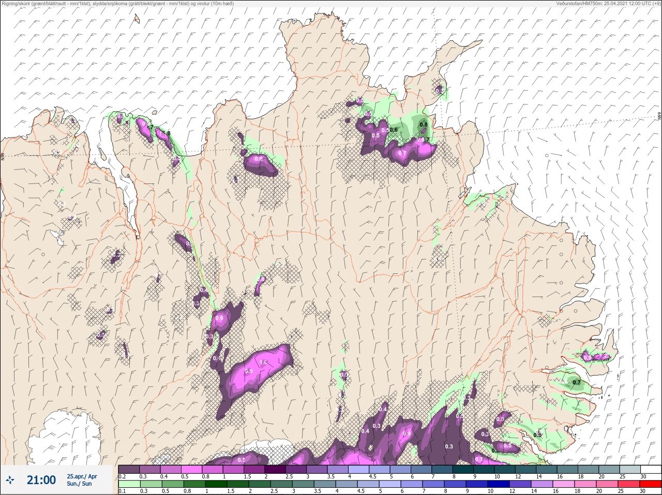
Task: Pick the 1.5 swatch in the upper legend row
Action: coord(254,469)
